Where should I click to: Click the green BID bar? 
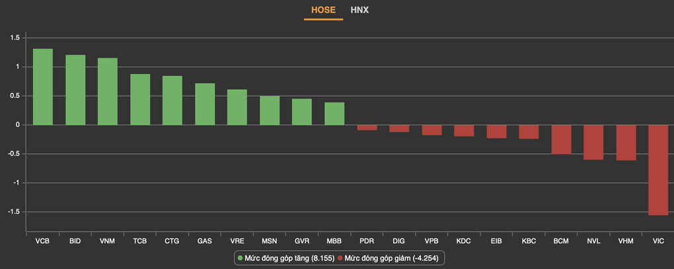coord(75,90)
